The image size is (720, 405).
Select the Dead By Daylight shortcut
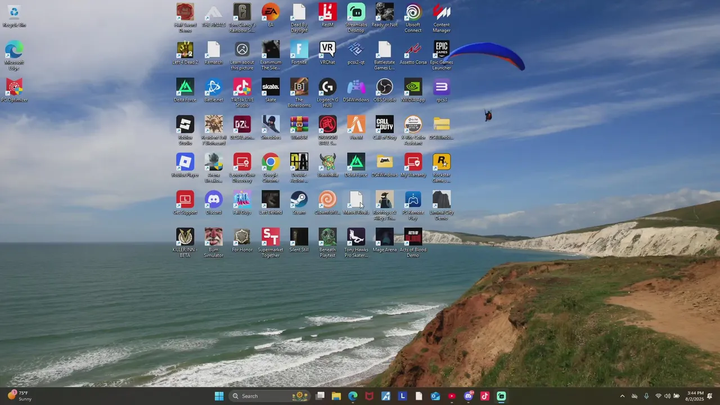[299, 18]
